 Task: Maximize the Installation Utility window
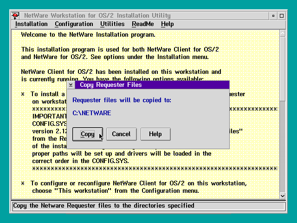pos(282,16)
